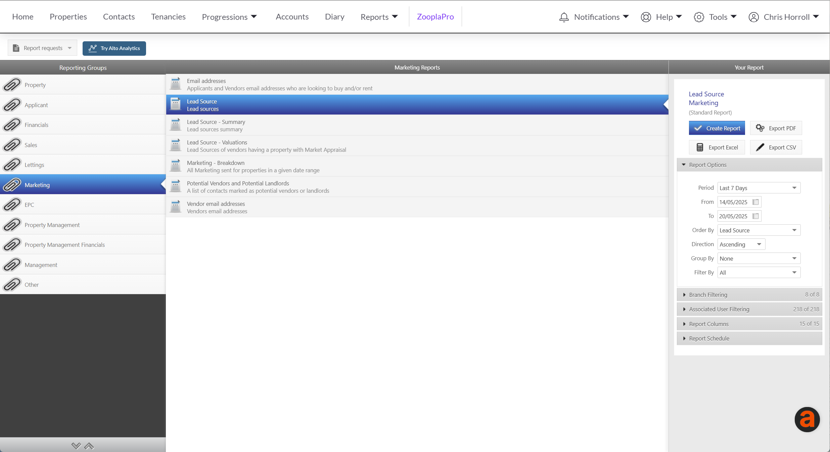This screenshot has height=452, width=830.
Task: Open the Group By dropdown
Action: tap(759, 258)
